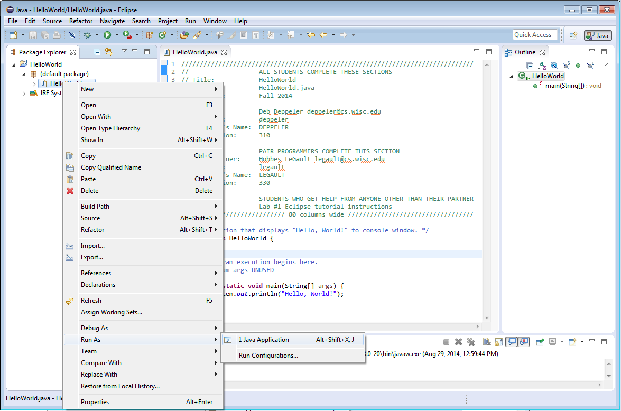Click the green Run button in toolbar
This screenshot has width=621, height=411.
tap(107, 35)
